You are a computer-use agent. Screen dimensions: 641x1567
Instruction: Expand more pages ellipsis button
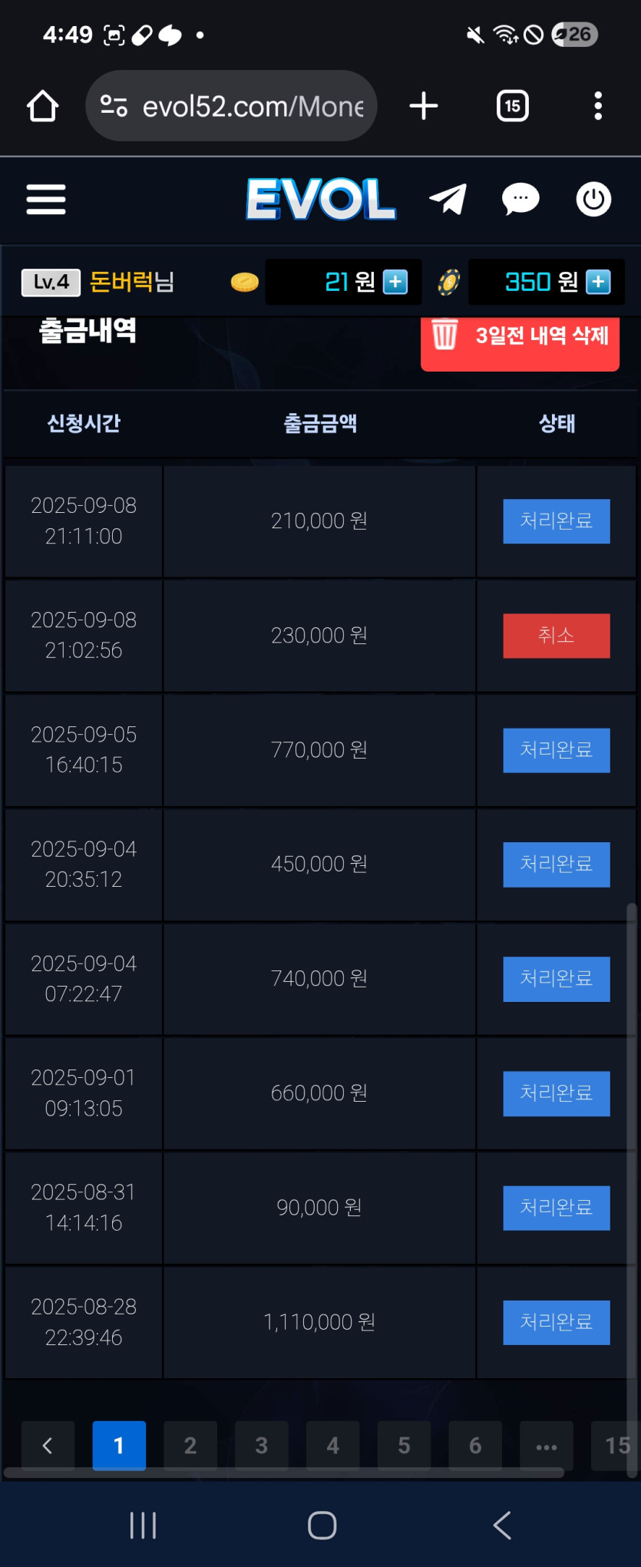pyautogui.click(x=547, y=1446)
